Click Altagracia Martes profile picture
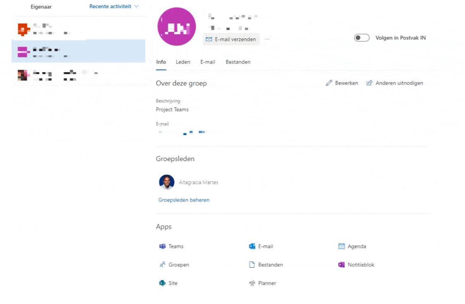465x304 pixels. (x=167, y=182)
